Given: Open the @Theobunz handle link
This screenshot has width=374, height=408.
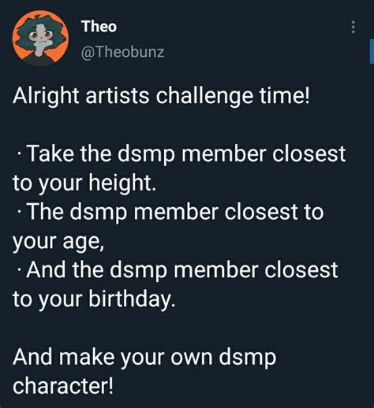Looking at the screenshot, I should [x=122, y=52].
